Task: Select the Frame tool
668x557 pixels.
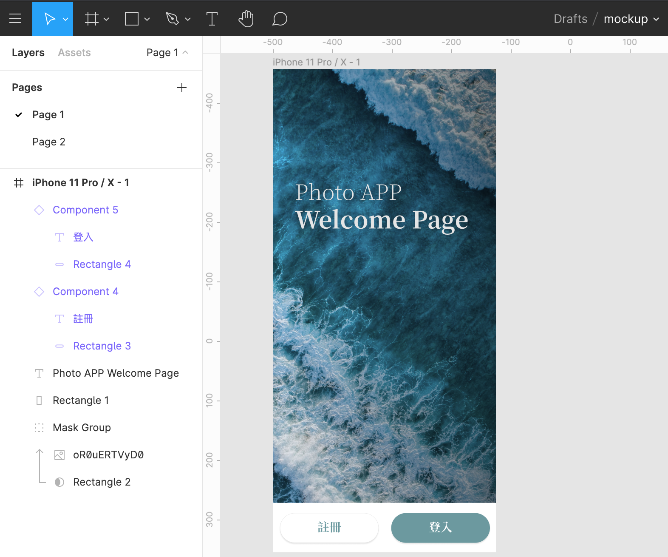Action: pyautogui.click(x=91, y=19)
